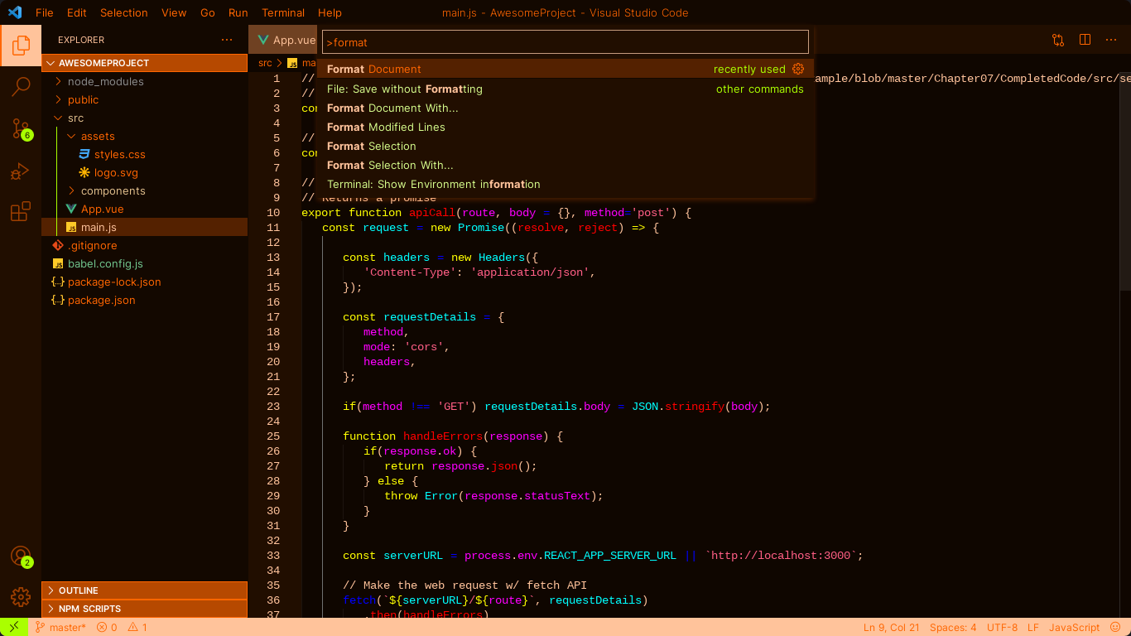Configure keybinding gear for Format Document

click(798, 69)
